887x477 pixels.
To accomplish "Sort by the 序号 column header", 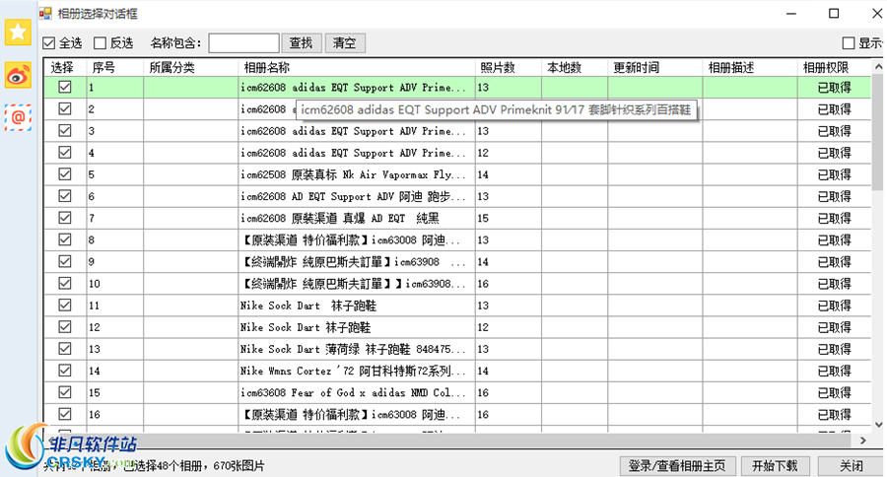I will click(115, 67).
